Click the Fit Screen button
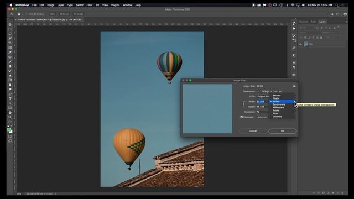 tap(64, 14)
